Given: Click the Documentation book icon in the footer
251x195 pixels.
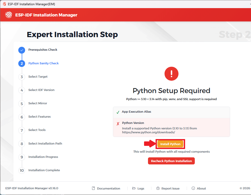Looking at the screenshot, I should click(93, 188).
